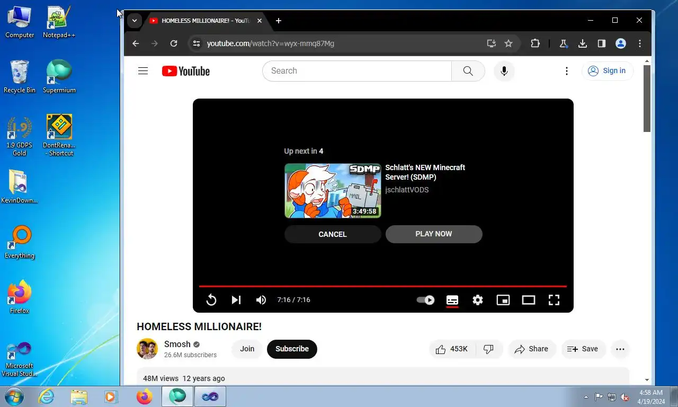Screen dimensions: 678x407
Task: Select the Notepad++ desktop icon
Action: click(x=59, y=22)
